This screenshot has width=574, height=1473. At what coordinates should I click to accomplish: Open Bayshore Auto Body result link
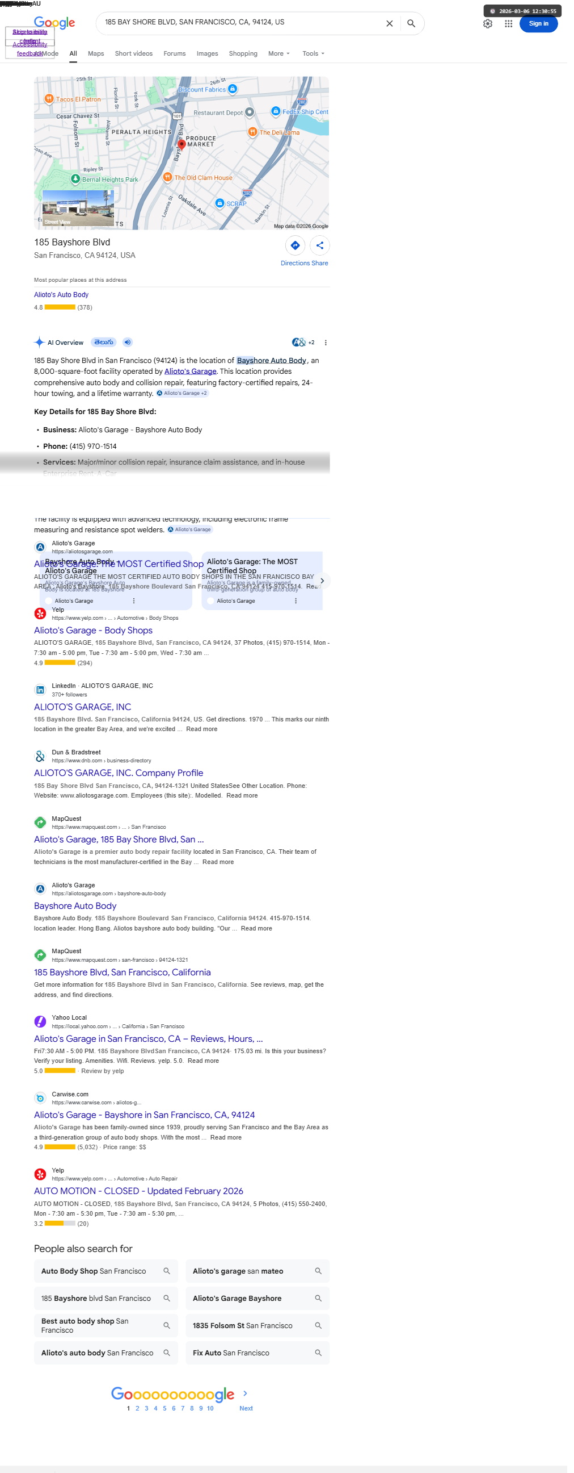coord(75,906)
